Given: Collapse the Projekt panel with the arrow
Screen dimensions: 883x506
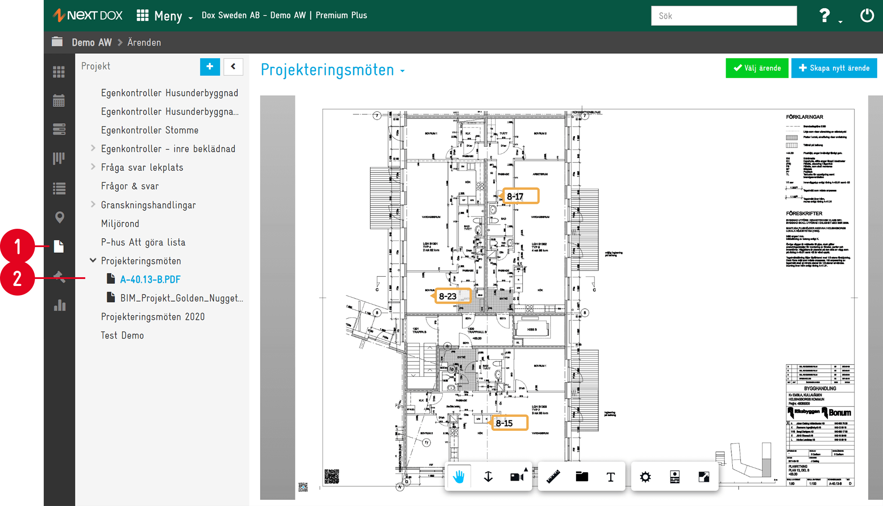Looking at the screenshot, I should 233,67.
